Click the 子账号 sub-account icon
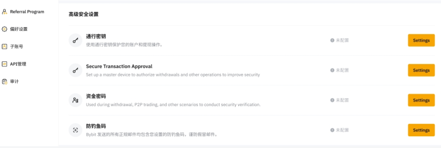This screenshot has width=441, height=148. click(x=4, y=46)
